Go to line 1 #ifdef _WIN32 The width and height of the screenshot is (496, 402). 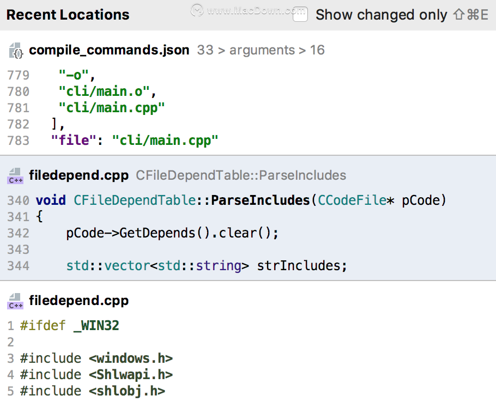69,326
